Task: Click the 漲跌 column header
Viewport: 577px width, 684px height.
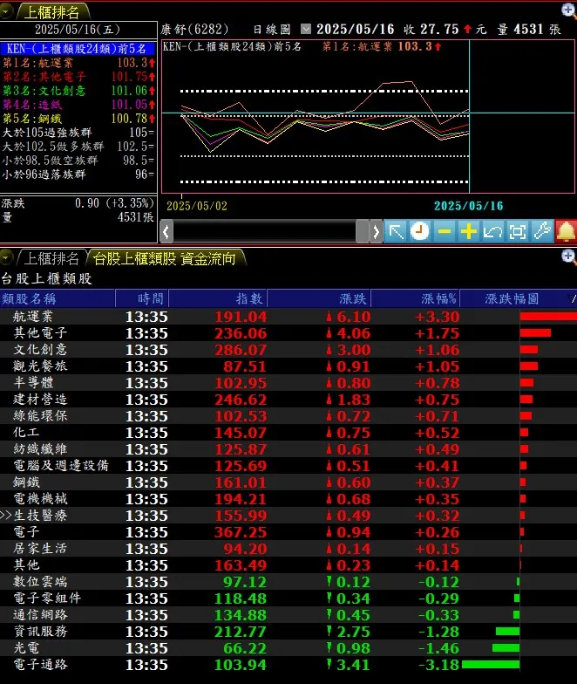Action: pyautogui.click(x=319, y=298)
